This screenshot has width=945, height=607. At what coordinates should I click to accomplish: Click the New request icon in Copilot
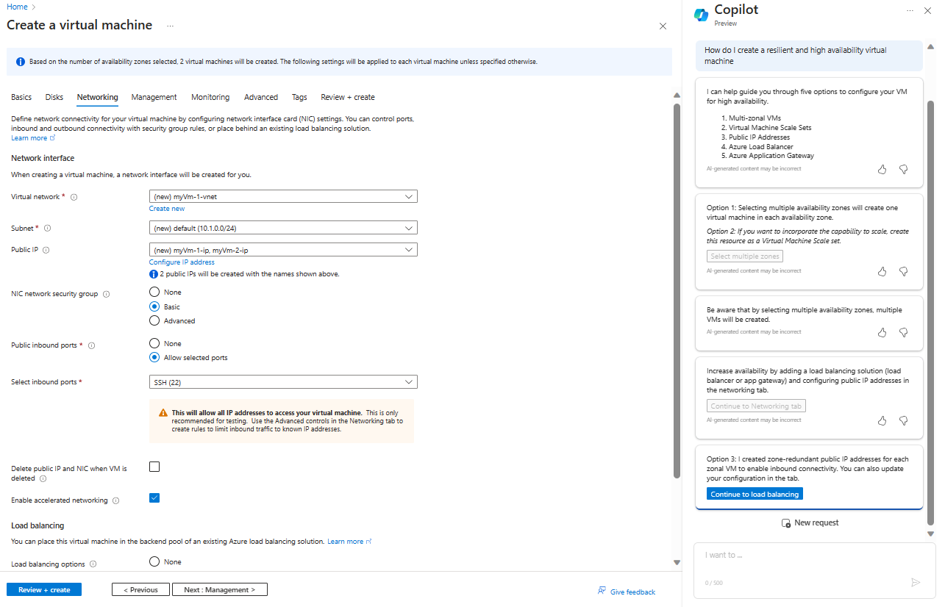786,523
